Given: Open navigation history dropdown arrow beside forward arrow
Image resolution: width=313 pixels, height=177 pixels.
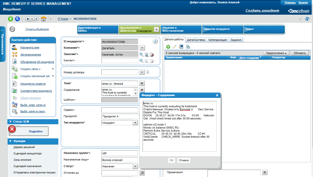Looking at the screenshot, I should [36, 19].
